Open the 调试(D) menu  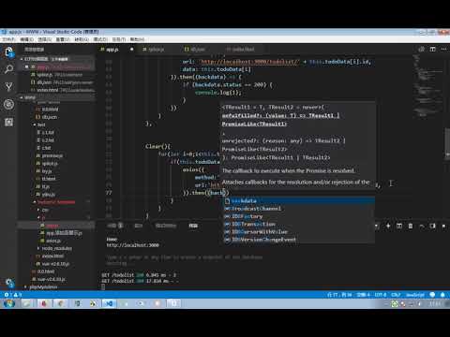(100, 39)
